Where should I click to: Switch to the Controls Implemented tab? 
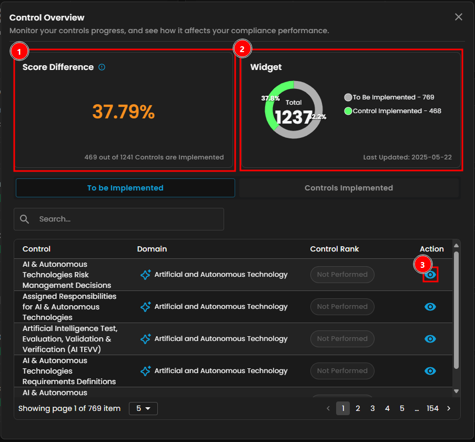(349, 188)
